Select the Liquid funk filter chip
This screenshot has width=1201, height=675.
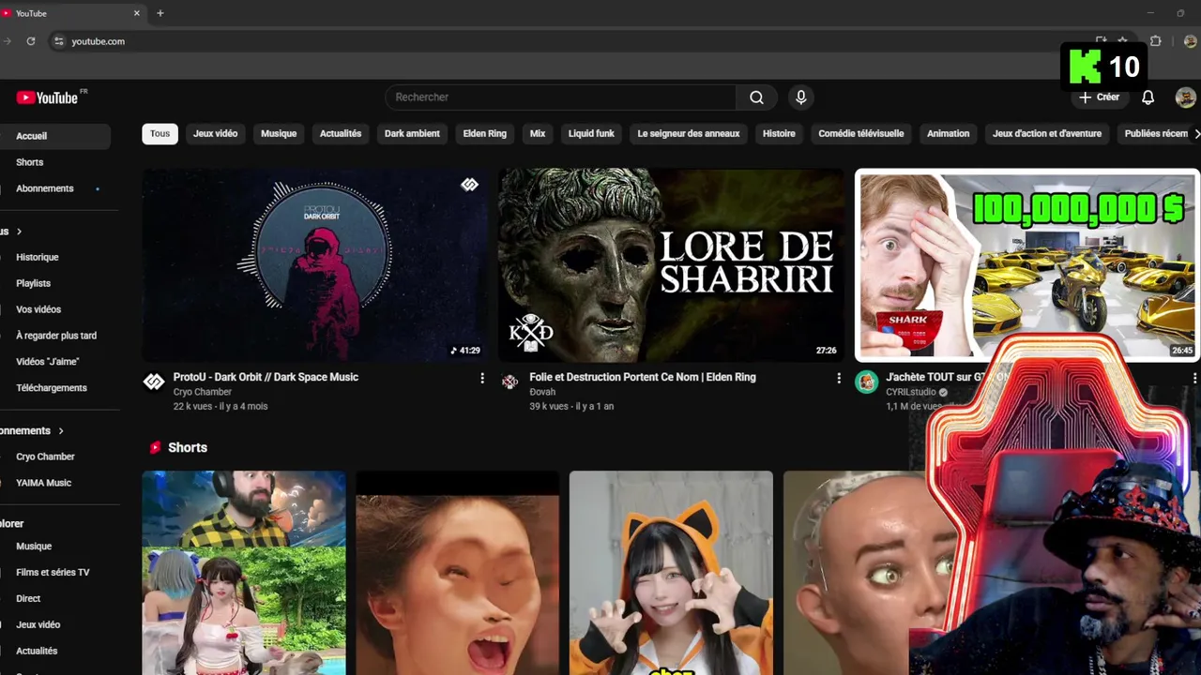pos(591,134)
